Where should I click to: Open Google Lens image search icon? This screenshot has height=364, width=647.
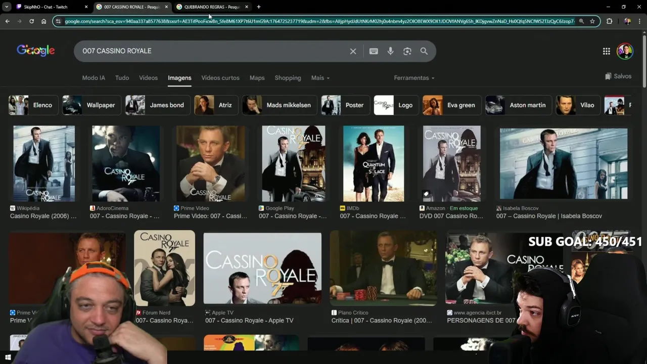click(407, 51)
